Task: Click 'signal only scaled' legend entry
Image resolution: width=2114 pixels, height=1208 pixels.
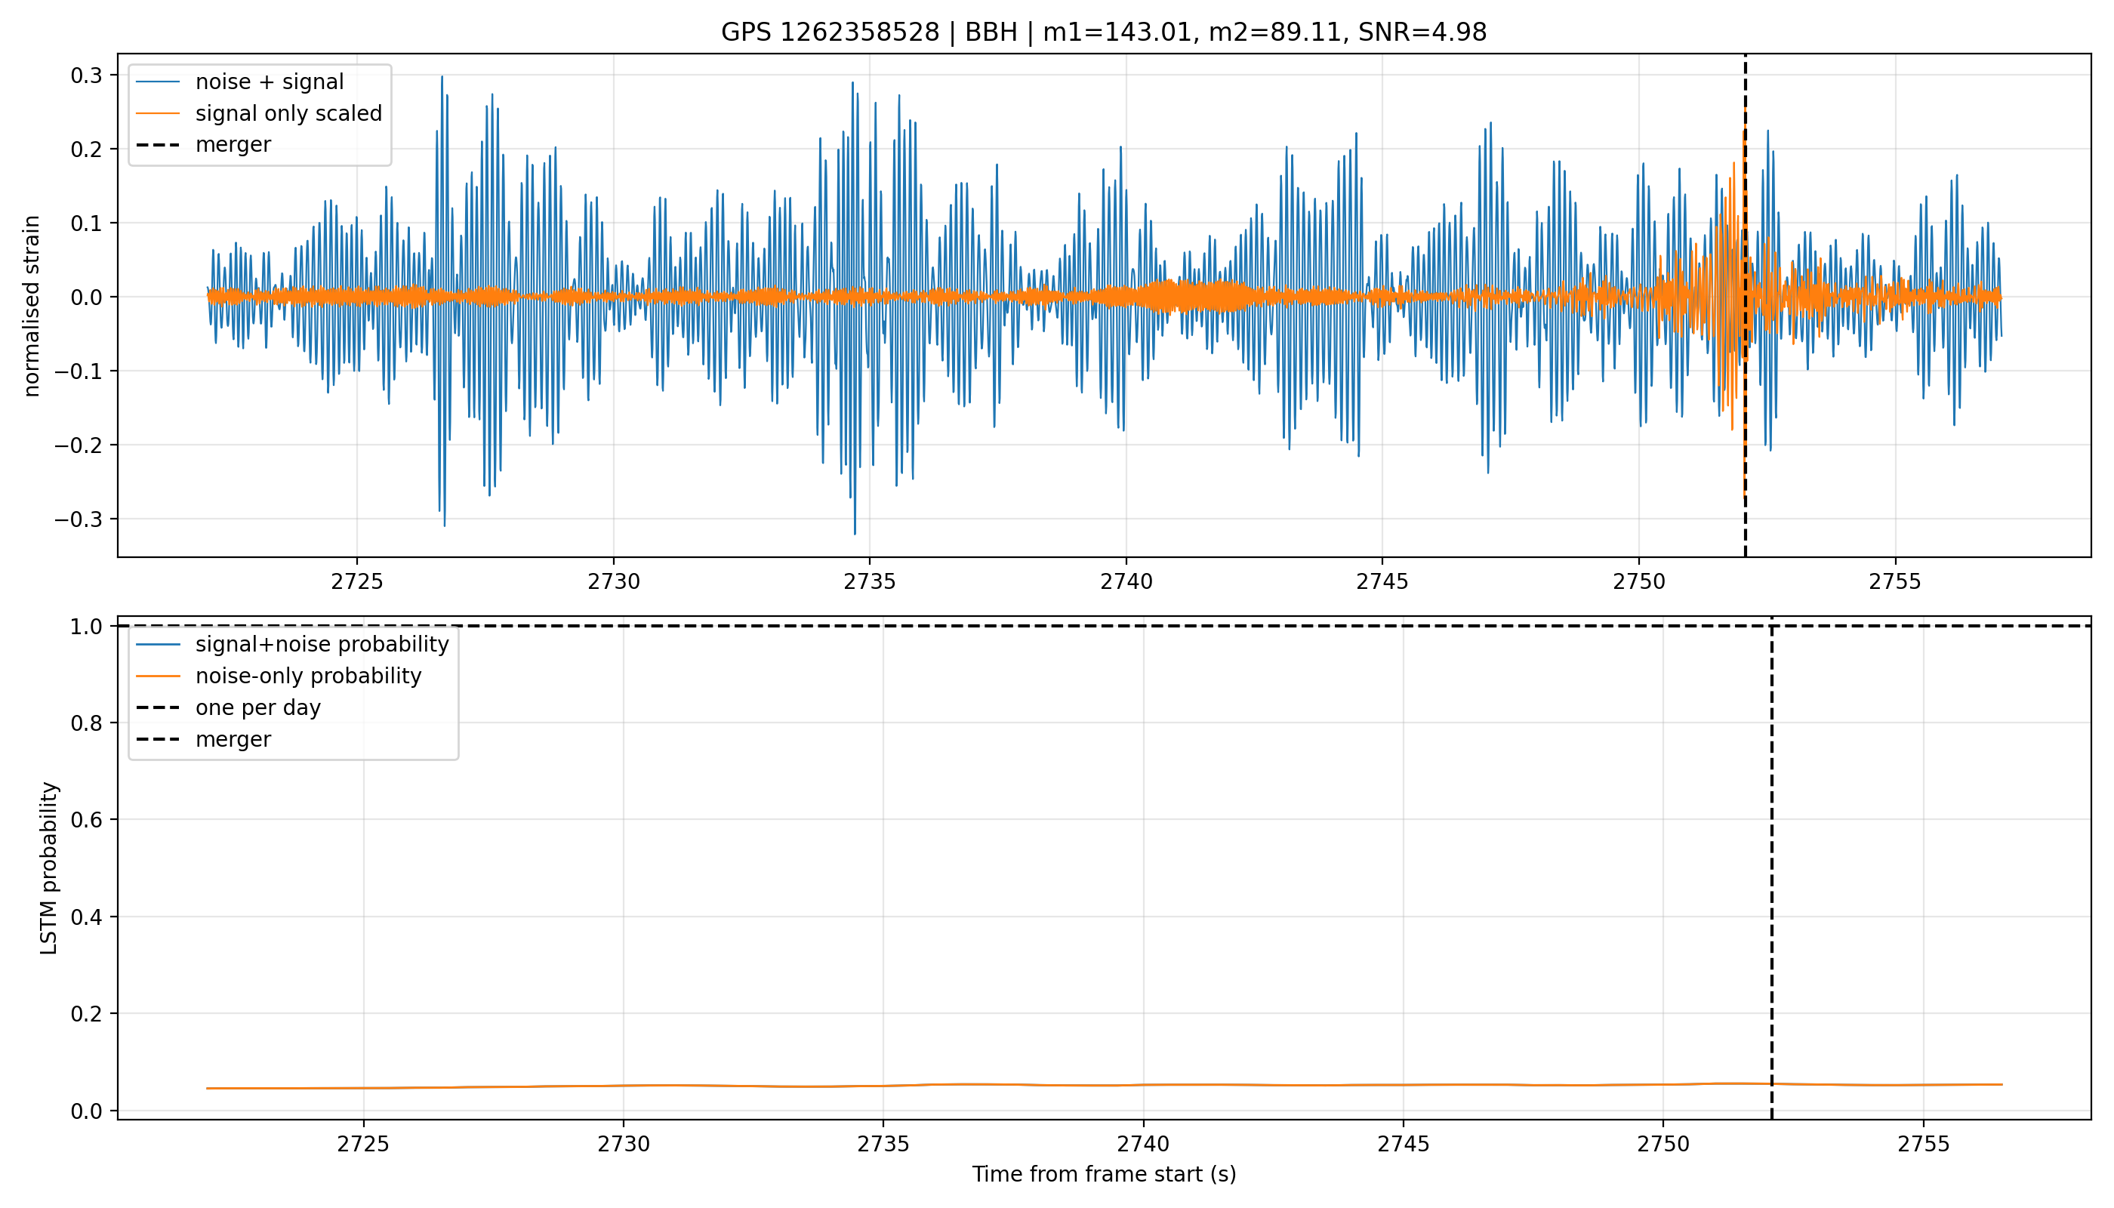Action: [288, 112]
